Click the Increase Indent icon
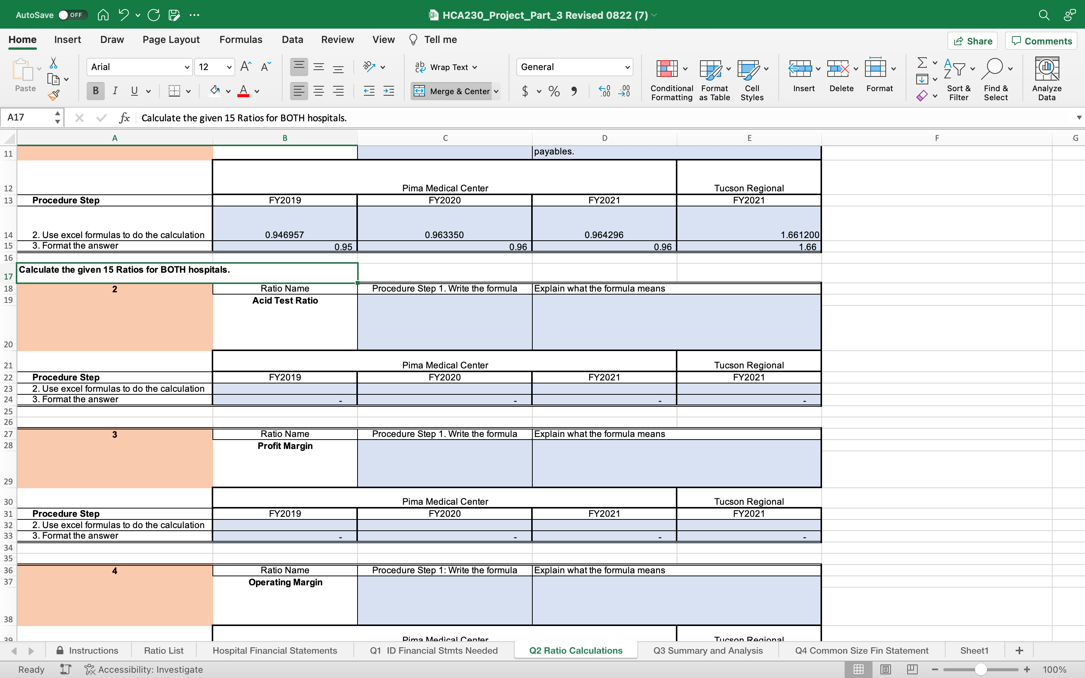This screenshot has width=1085, height=678. (389, 92)
